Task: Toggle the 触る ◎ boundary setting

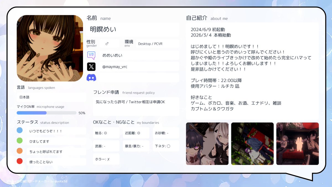Action: click(106, 133)
